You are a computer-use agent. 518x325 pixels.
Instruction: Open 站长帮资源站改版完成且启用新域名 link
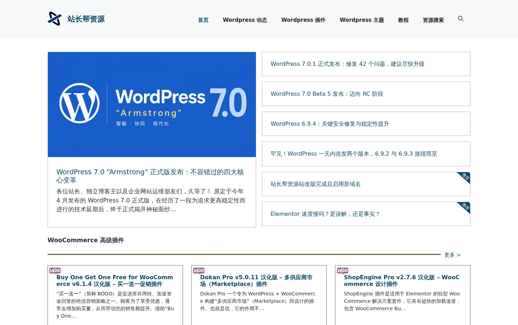(315, 184)
